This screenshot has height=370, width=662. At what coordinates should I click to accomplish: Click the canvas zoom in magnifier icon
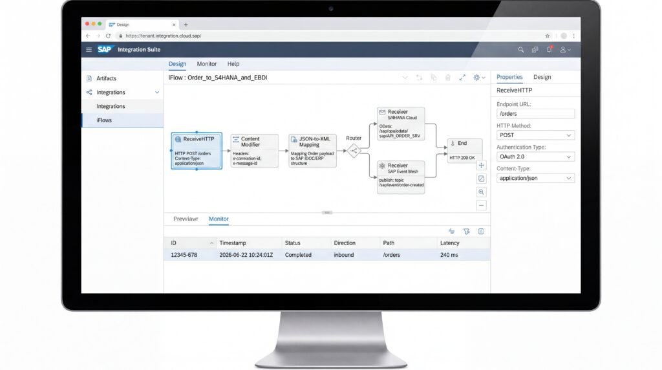(x=481, y=192)
